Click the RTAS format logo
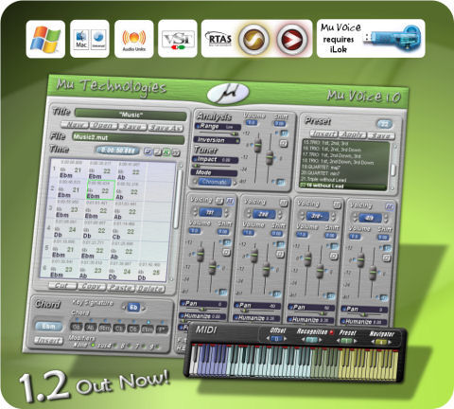Viewport: 454px width, 409px height. [220, 39]
